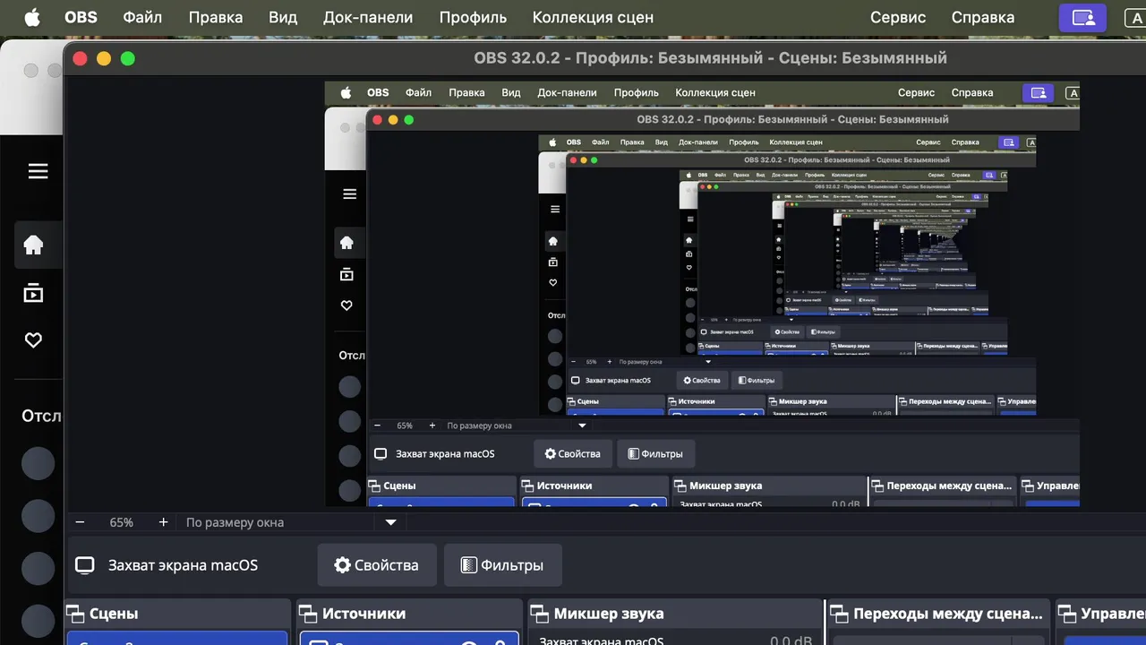Open the video library icon in the background window
1146x645 pixels.
click(33, 293)
